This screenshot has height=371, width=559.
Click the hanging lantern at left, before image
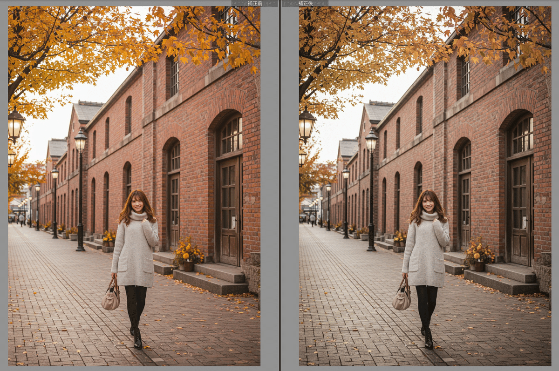tap(16, 124)
